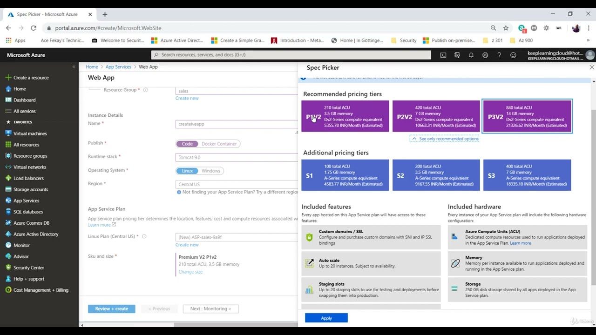Image resolution: width=596 pixels, height=335 pixels.
Task: Open the Region dropdown Central US
Action: coord(237,184)
